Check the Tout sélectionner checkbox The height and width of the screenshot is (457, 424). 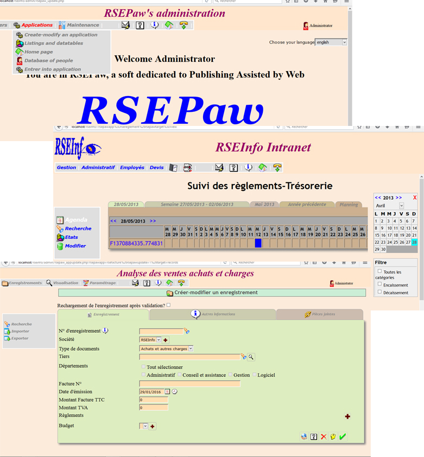click(x=143, y=366)
